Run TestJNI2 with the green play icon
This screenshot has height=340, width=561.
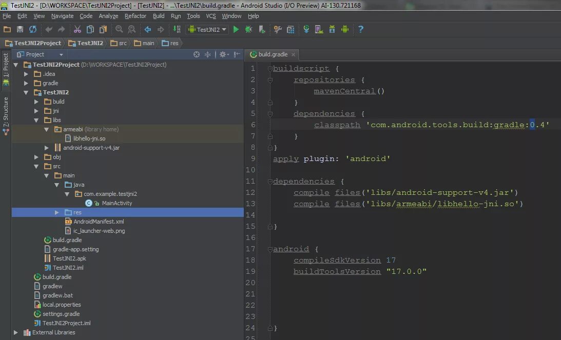coord(236,29)
